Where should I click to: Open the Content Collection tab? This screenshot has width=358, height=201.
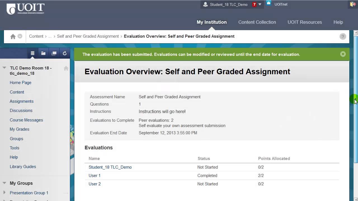point(257,22)
